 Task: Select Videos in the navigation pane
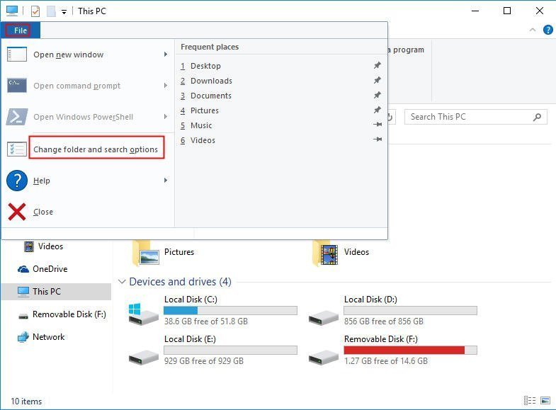[x=50, y=246]
